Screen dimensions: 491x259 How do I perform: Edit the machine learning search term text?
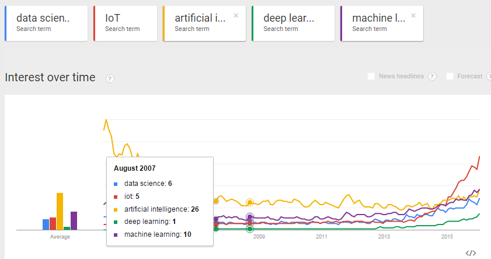(x=378, y=18)
